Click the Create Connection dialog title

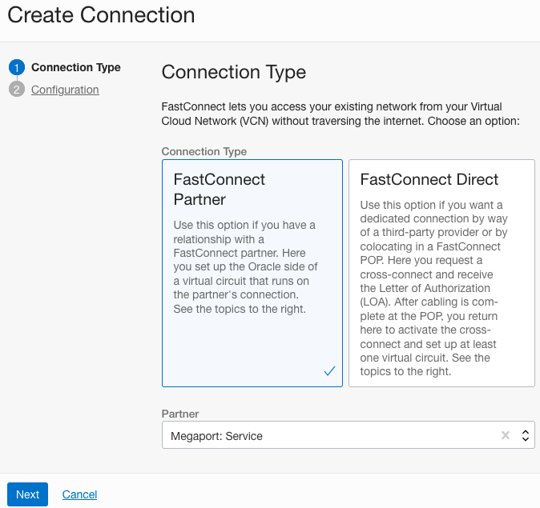click(x=101, y=14)
